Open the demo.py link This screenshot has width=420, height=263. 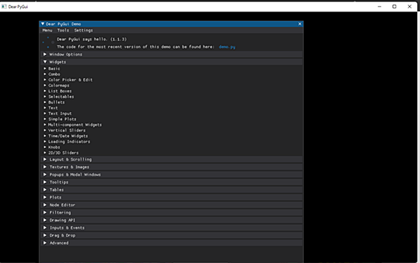click(x=227, y=47)
